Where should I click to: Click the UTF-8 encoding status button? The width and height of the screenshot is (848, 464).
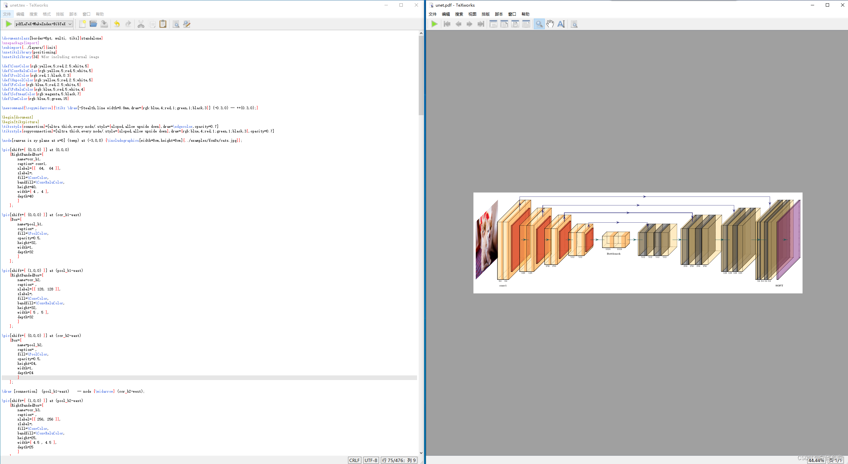pyautogui.click(x=371, y=460)
